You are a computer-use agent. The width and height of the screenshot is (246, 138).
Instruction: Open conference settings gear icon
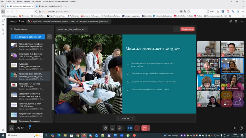click(236, 21)
